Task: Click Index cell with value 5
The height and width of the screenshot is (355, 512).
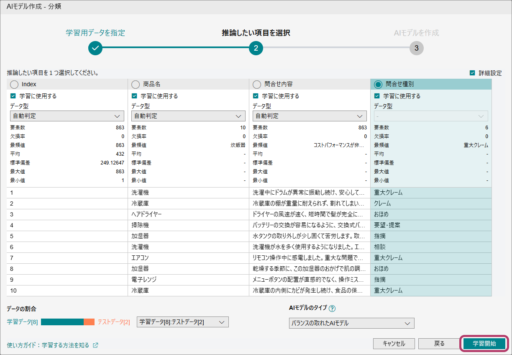Action: pyautogui.click(x=67, y=236)
